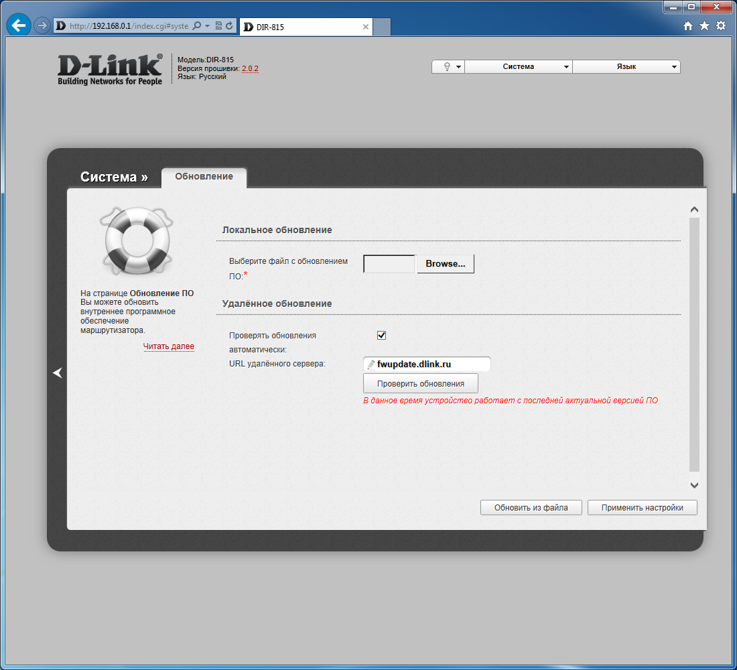Click the firmware file input field
This screenshot has height=670, width=737.
(389, 263)
